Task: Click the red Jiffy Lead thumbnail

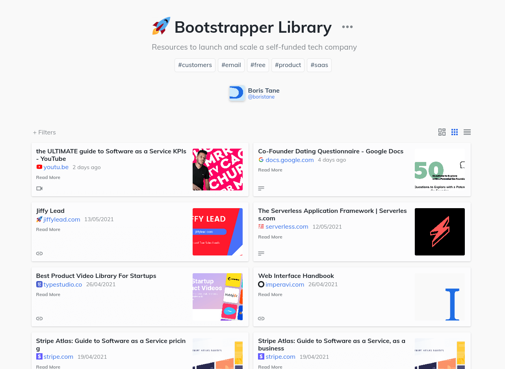Action: coord(217,232)
